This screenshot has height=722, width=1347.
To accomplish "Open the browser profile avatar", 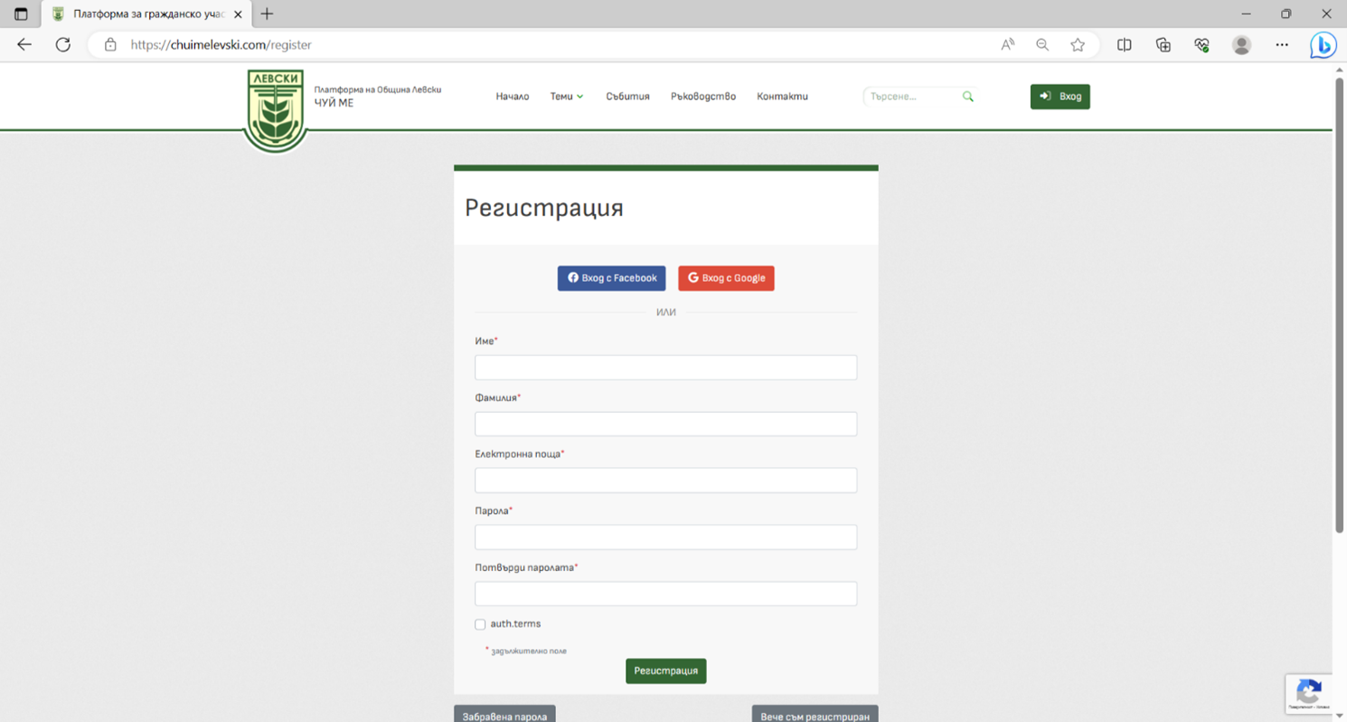I will [x=1241, y=44].
